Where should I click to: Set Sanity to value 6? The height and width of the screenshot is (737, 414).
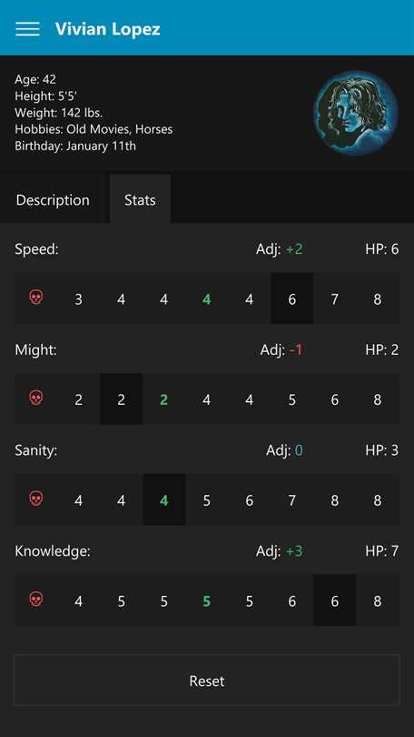tap(250, 500)
